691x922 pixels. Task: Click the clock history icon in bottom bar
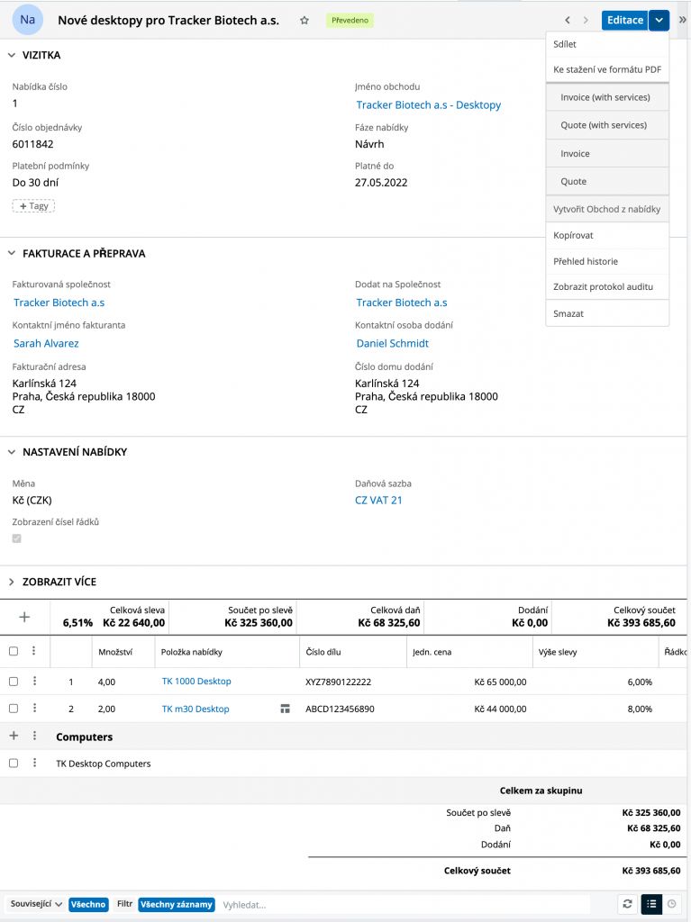point(671,904)
